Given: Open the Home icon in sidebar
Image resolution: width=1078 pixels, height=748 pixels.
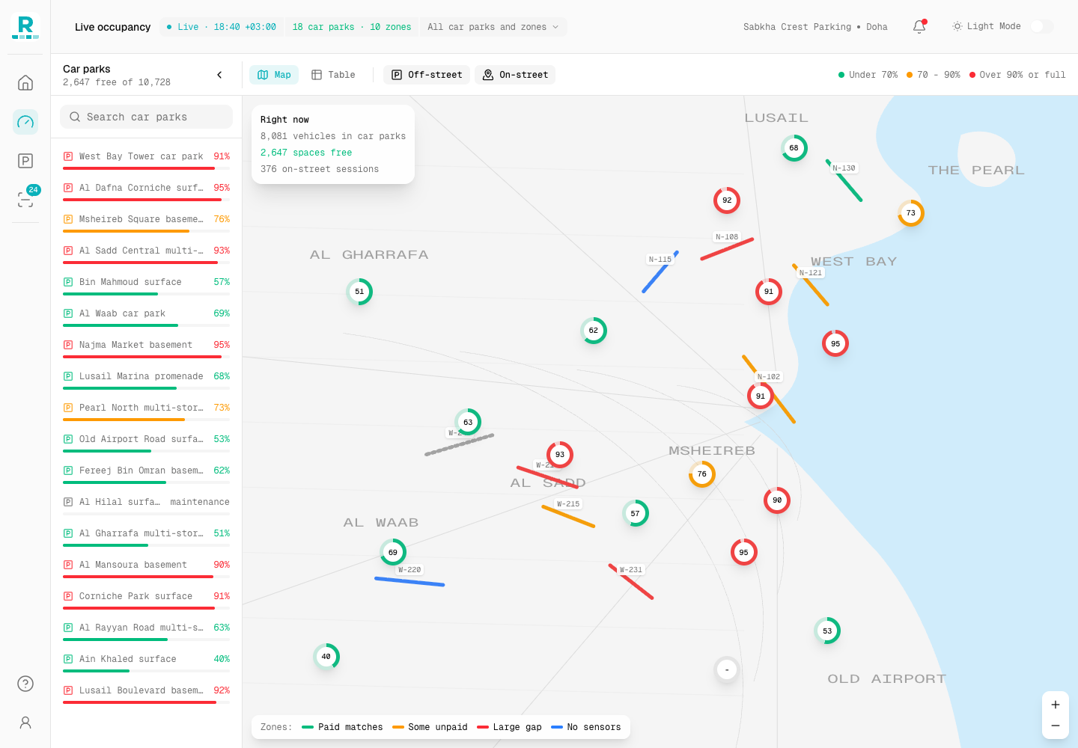Looking at the screenshot, I should (x=25, y=82).
